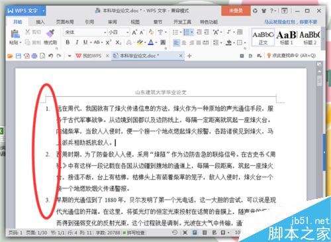This screenshot has width=331, height=242.
Task: Click the save floppy disk icon
Action: pyautogui.click(x=19, y=56)
